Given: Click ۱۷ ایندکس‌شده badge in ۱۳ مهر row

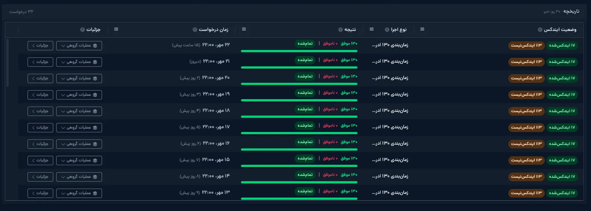Looking at the screenshot, I should pyautogui.click(x=562, y=193).
